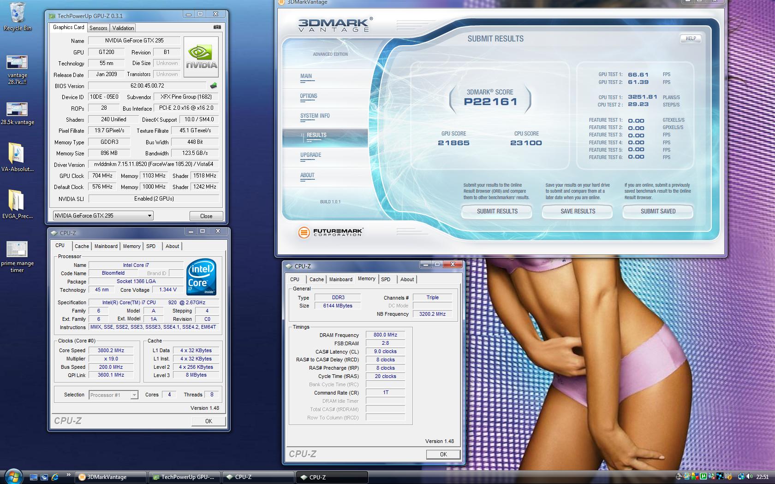Open Memory tab in left CPU-Z window
Screen dimensions: 775x484
pyautogui.click(x=131, y=246)
